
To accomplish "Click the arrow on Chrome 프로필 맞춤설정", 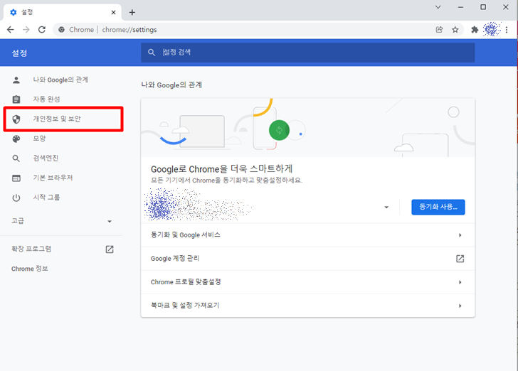I will click(x=460, y=283).
